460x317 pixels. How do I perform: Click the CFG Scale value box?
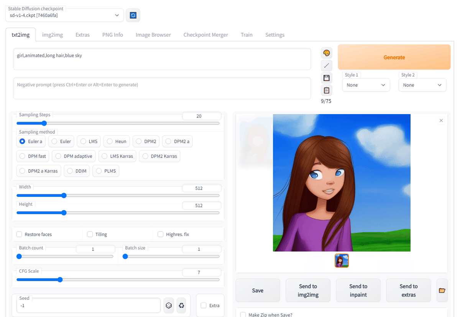202,273
